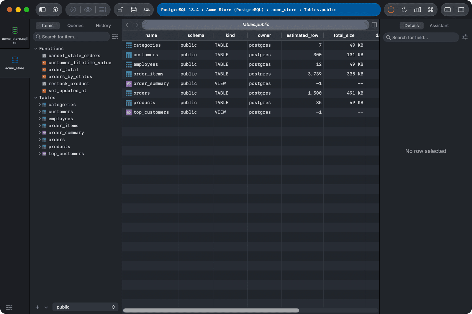Click the plus add item button
The height and width of the screenshot is (314, 472).
37,307
